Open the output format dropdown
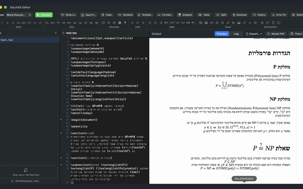 point(19,15)
